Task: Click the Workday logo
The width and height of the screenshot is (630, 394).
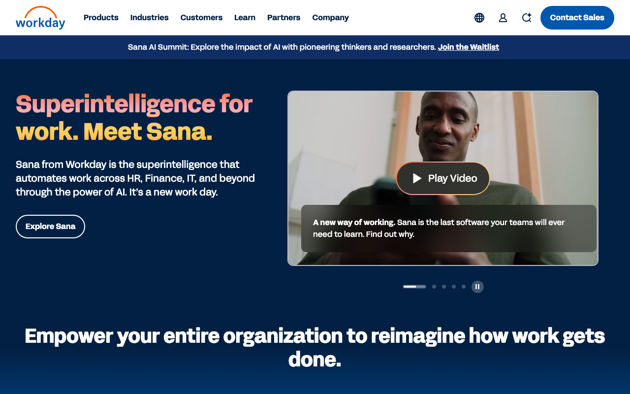Action: (40, 18)
